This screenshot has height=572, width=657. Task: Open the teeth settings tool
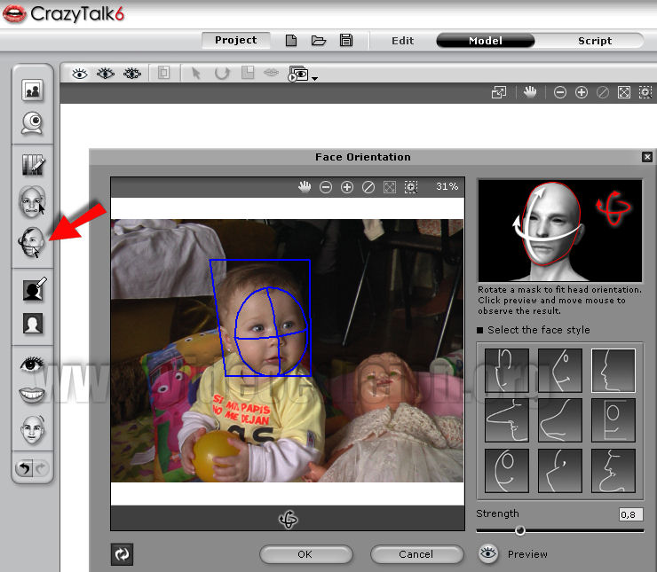click(x=33, y=396)
